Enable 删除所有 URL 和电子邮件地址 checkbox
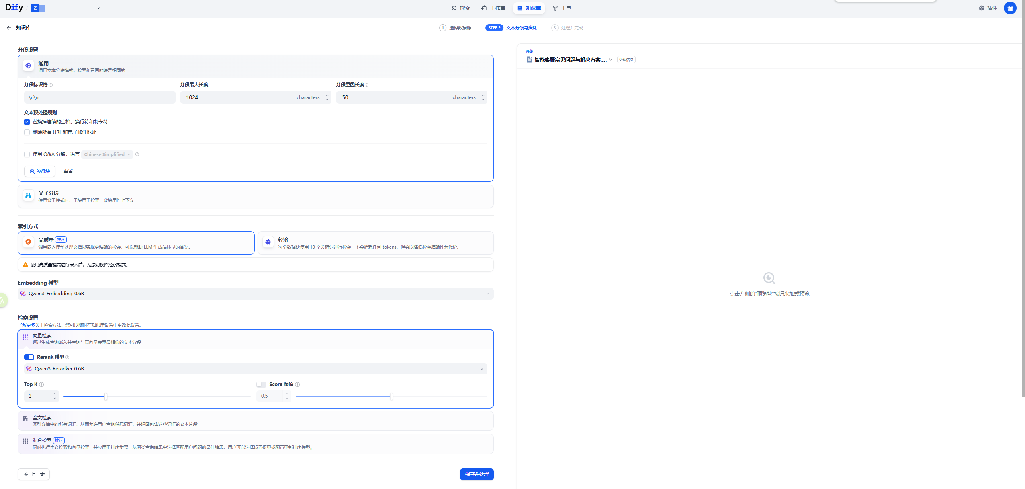This screenshot has height=489, width=1025. [27, 132]
